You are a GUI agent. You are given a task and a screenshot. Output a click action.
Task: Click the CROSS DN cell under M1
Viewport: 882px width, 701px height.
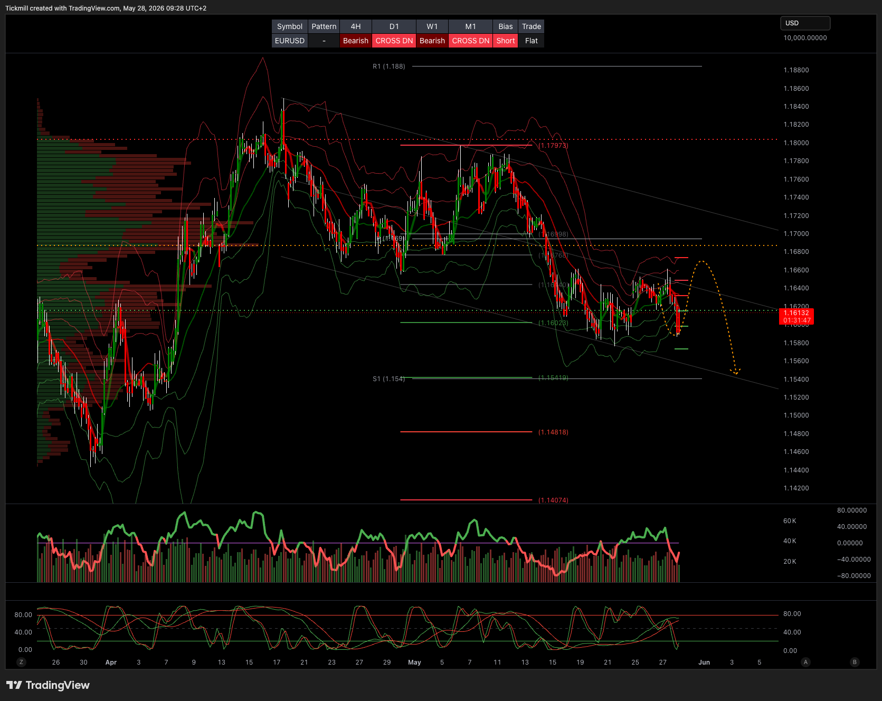click(x=471, y=41)
